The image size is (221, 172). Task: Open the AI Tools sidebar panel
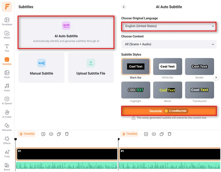point(7,154)
